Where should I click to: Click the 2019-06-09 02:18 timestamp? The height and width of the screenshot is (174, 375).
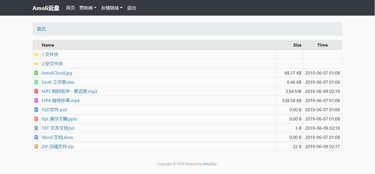click(323, 128)
